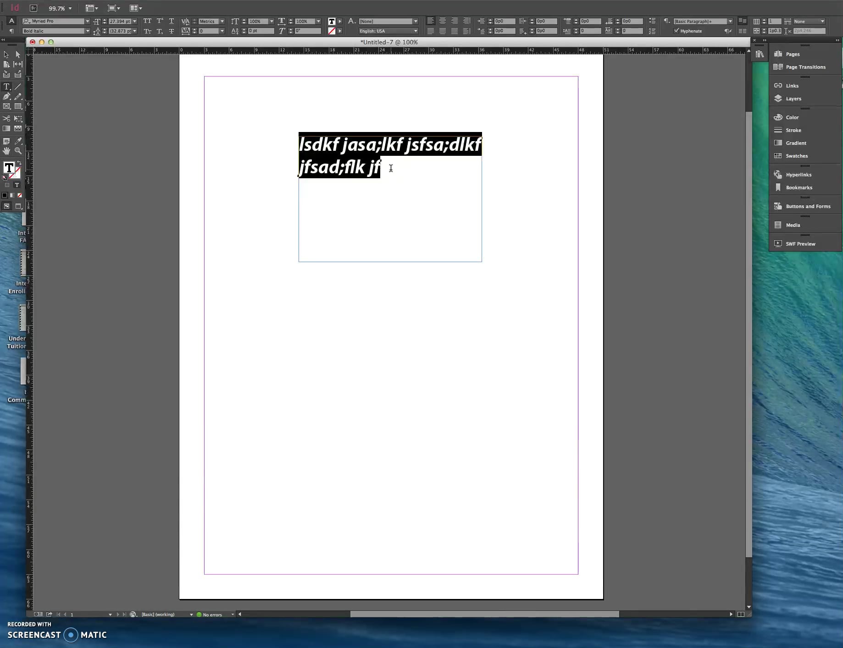This screenshot has height=648, width=843.
Task: Open the English: USA language dropdown
Action: coord(415,31)
